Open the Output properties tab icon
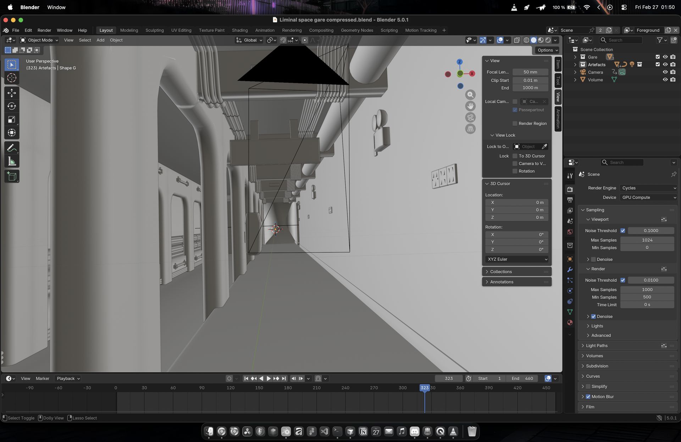The image size is (681, 442). 570,200
